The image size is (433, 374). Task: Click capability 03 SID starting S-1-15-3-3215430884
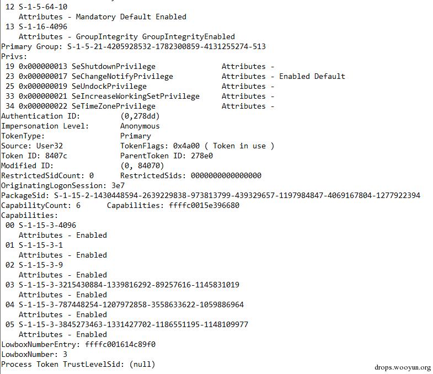pyautogui.click(x=129, y=285)
